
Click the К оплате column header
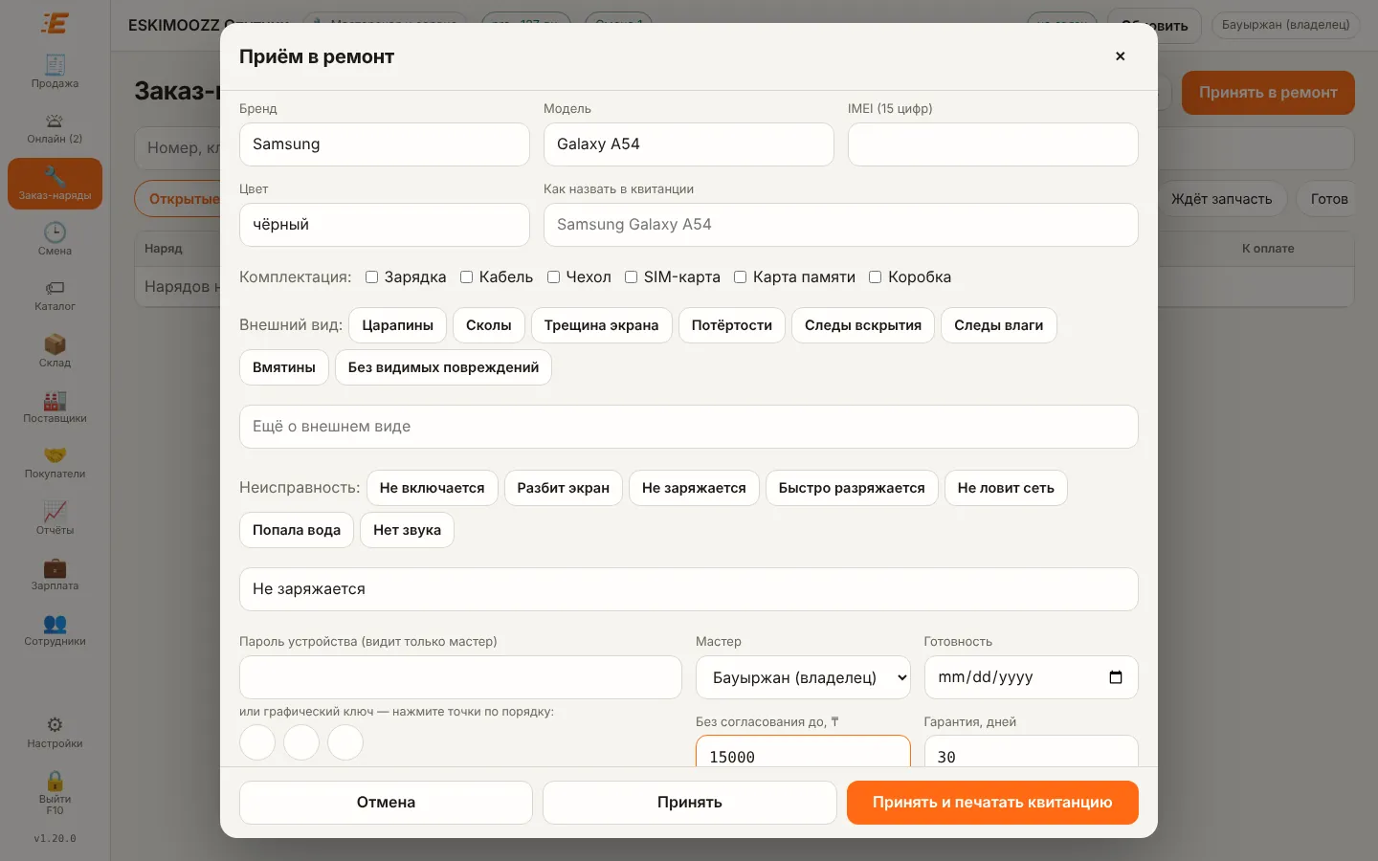[x=1268, y=249]
